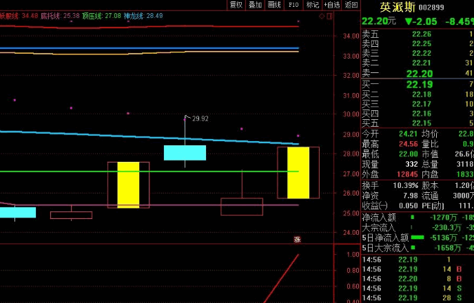
Task: Click the current price 22.20元
Action: click(x=379, y=21)
